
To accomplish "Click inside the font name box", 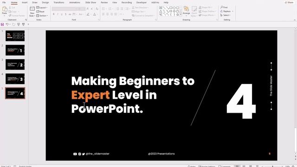I will coord(64,9).
